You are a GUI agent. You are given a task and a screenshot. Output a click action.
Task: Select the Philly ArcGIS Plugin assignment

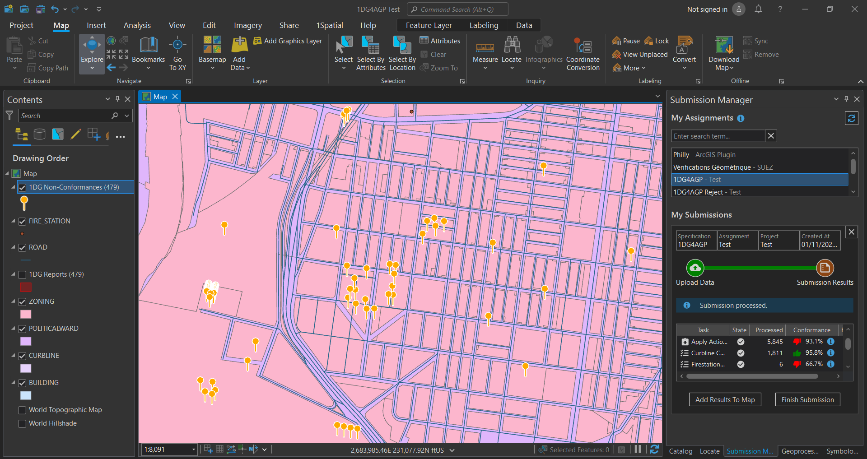(x=760, y=155)
